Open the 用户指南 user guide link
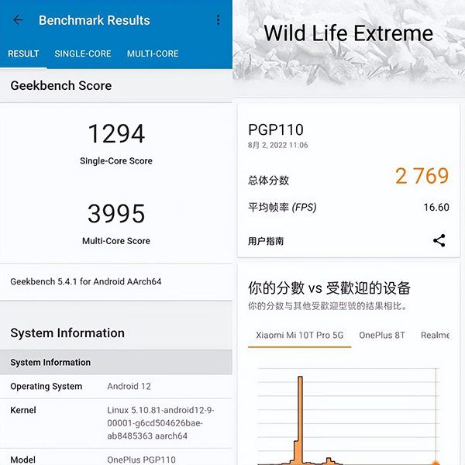Image resolution: width=465 pixels, height=465 pixels. (x=266, y=241)
